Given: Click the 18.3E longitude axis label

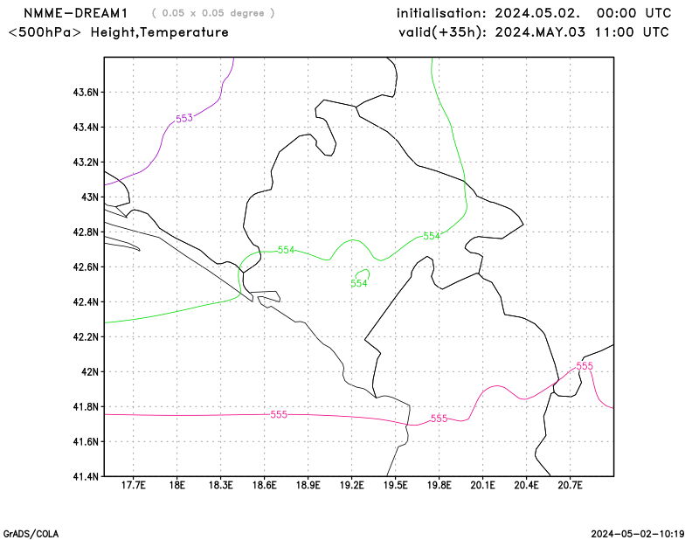Looking at the screenshot, I should (x=221, y=485).
